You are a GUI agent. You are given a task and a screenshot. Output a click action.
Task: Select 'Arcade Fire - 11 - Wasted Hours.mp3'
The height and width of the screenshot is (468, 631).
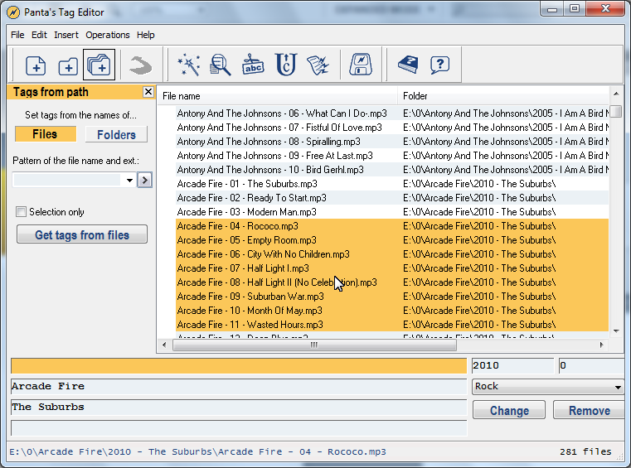tap(392, 325)
